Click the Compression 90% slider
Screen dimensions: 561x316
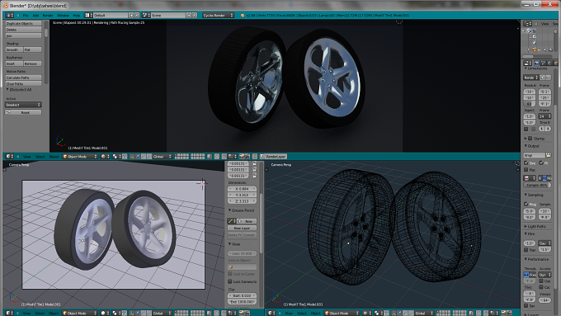537,185
